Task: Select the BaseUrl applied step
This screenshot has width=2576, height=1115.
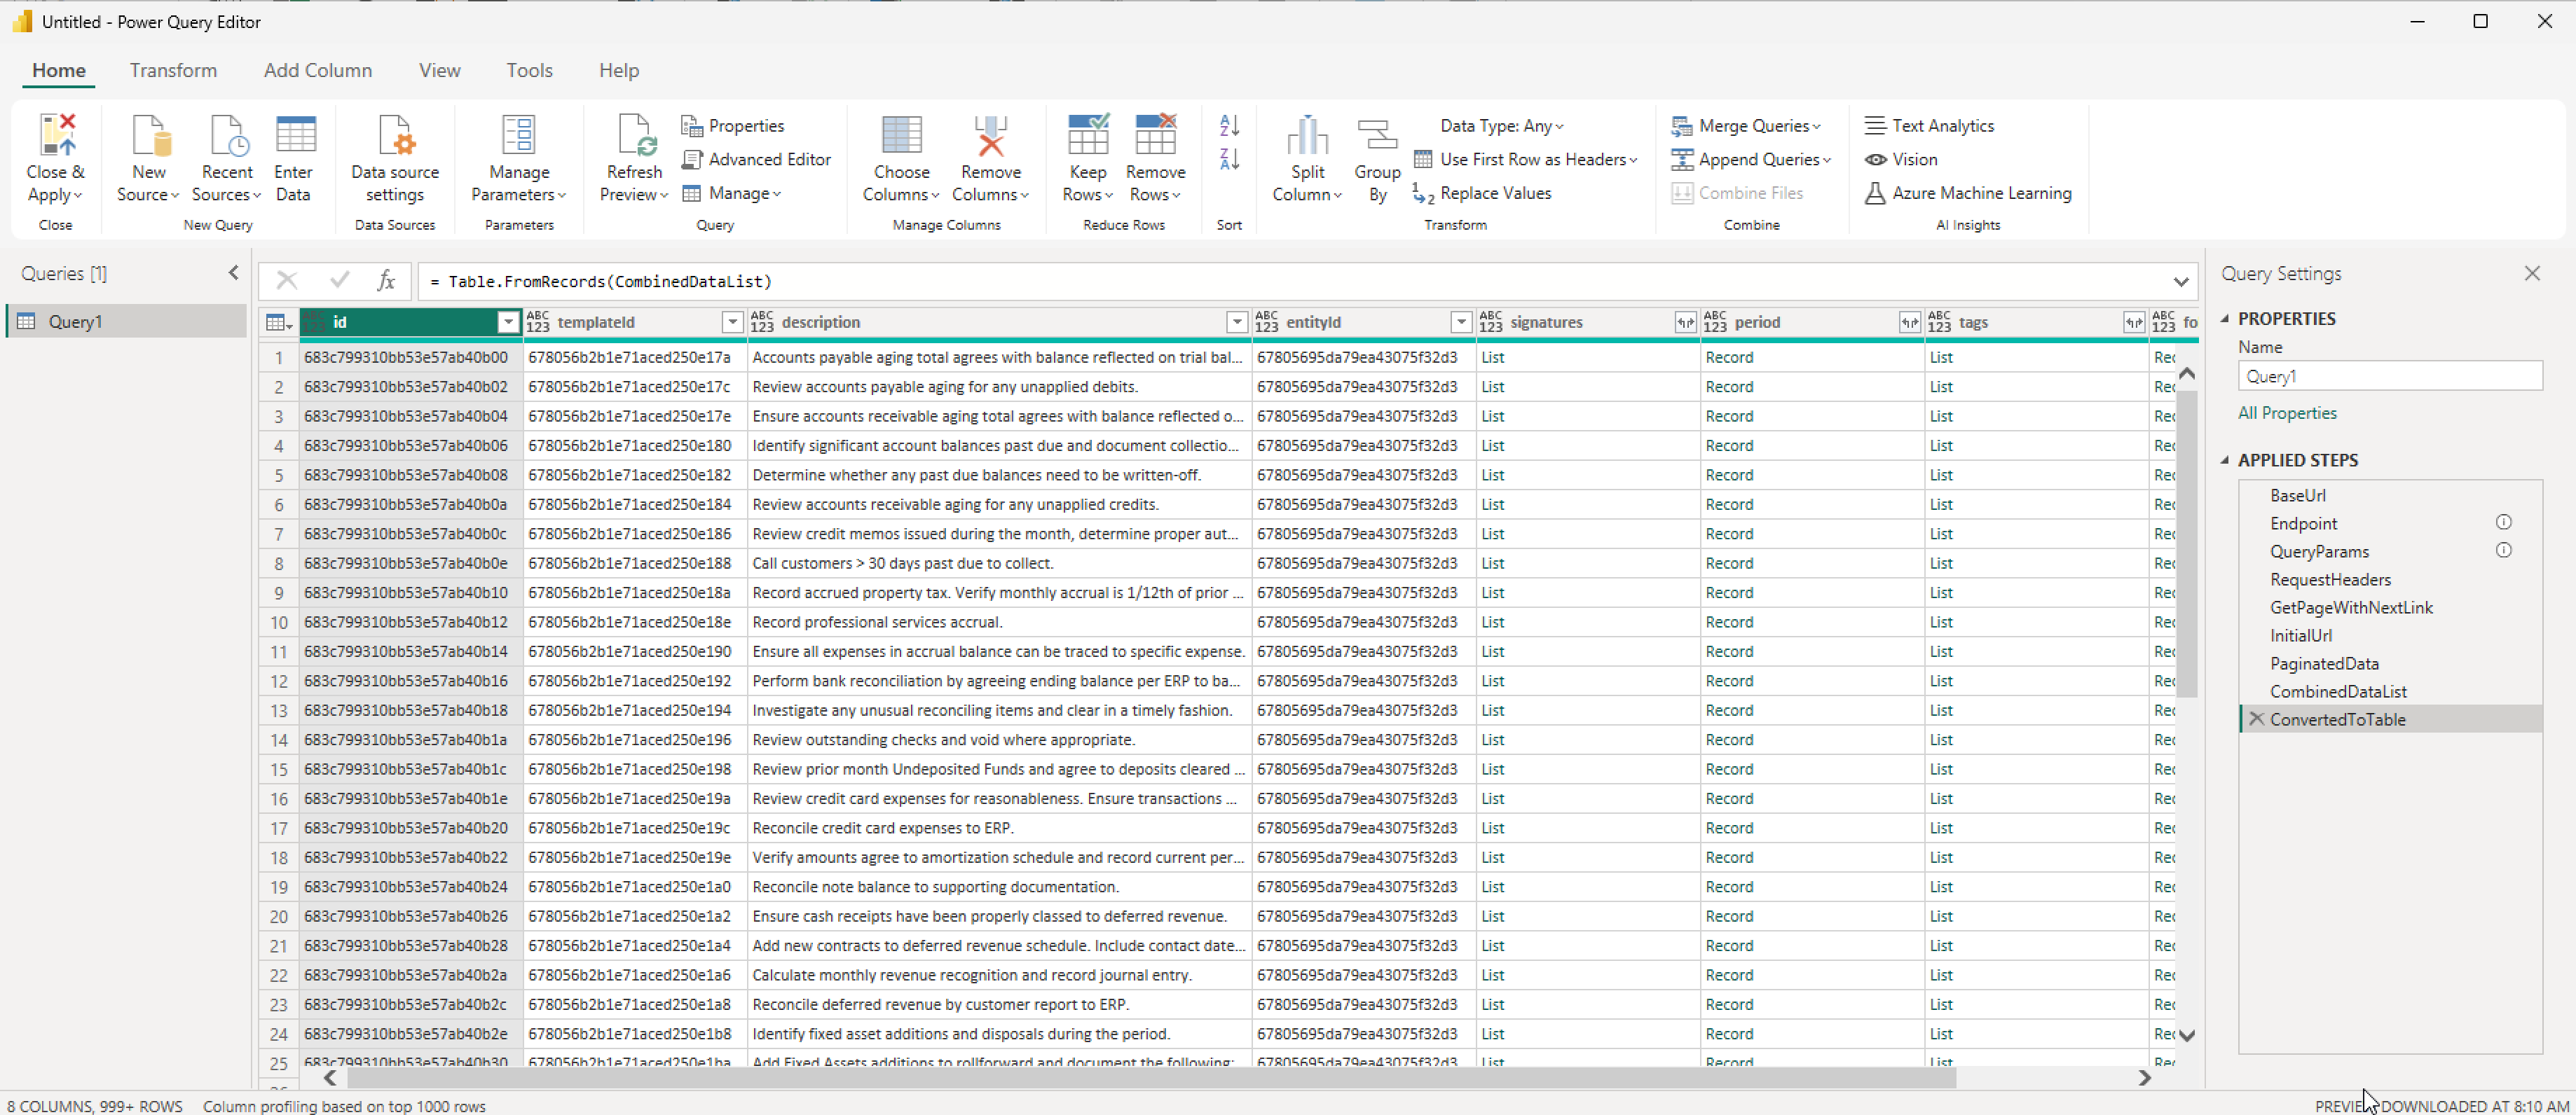Action: point(2390,496)
